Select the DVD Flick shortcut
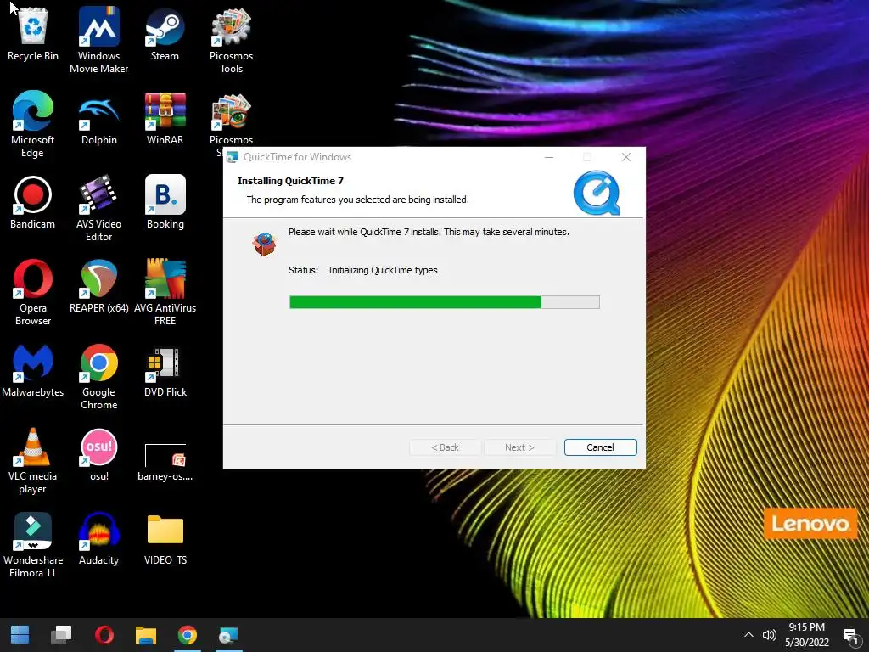 tap(165, 371)
